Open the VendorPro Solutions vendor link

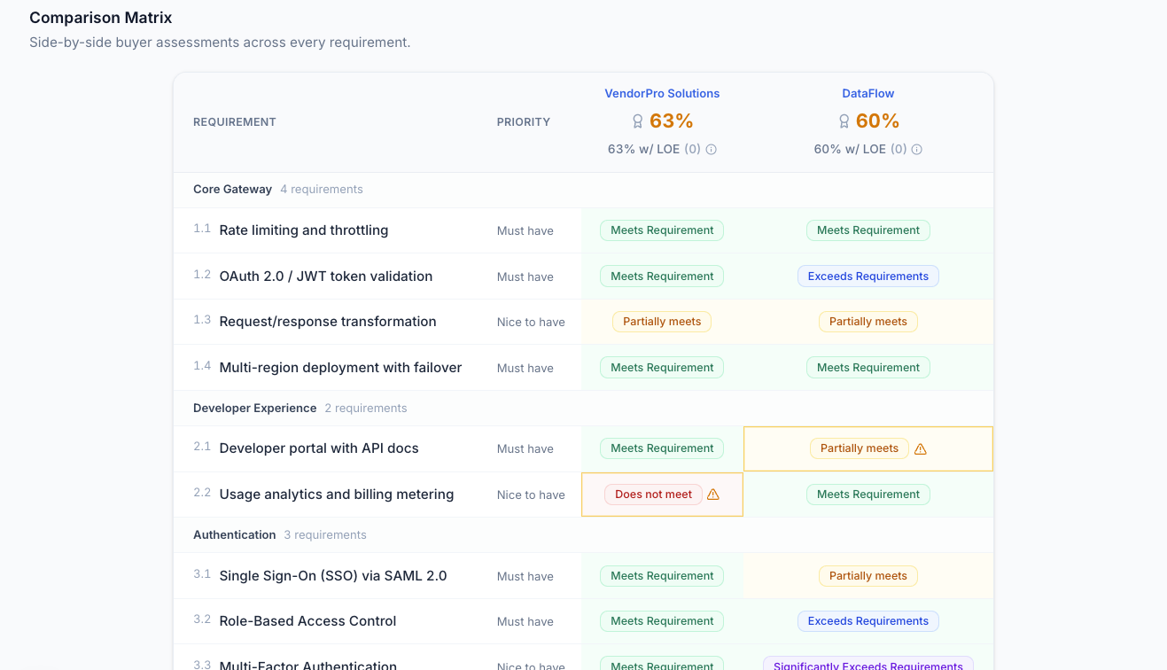[x=662, y=93]
